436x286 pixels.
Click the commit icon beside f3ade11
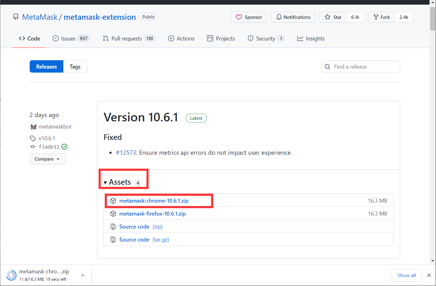33,147
